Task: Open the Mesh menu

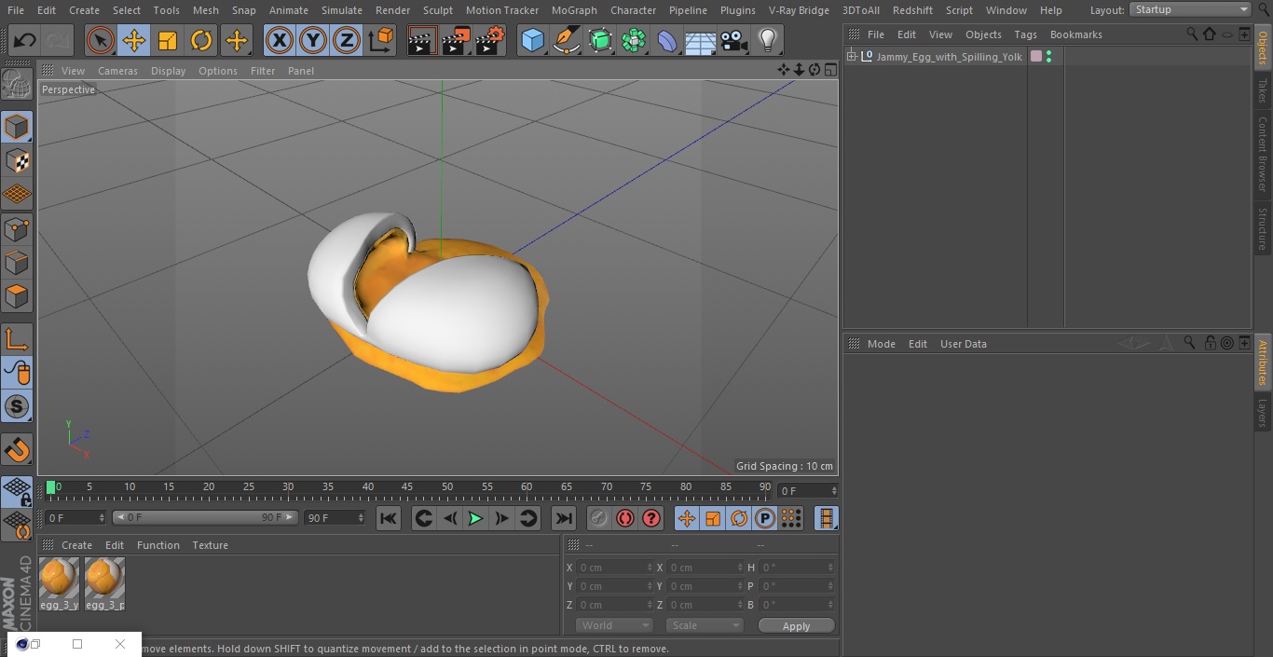Action: [x=205, y=10]
